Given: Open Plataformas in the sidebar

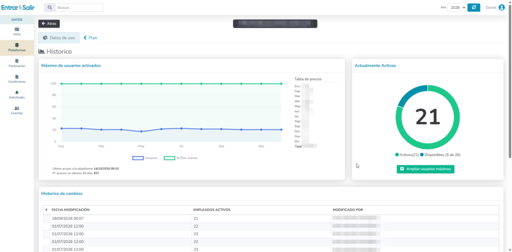Looking at the screenshot, I should pos(17,47).
